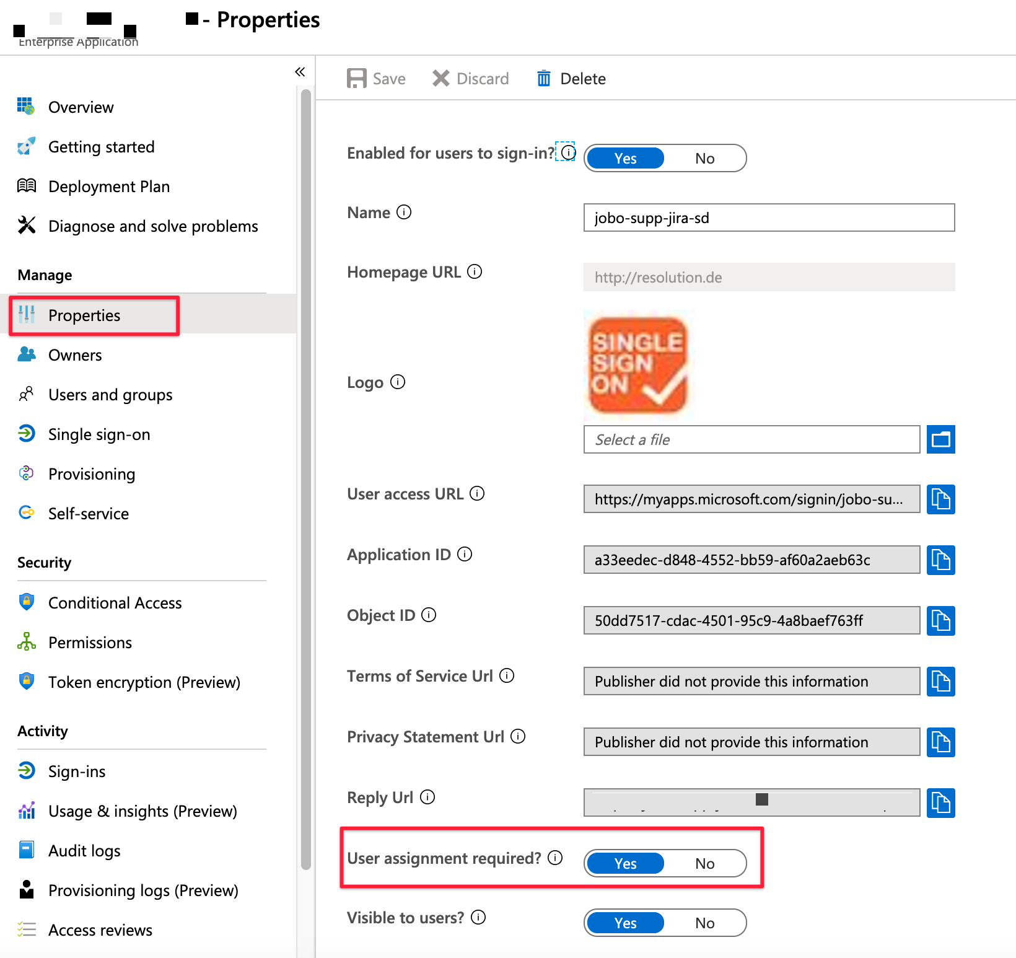
Task: Click the Name field containing jobo-supp-jira-sd
Action: [769, 218]
